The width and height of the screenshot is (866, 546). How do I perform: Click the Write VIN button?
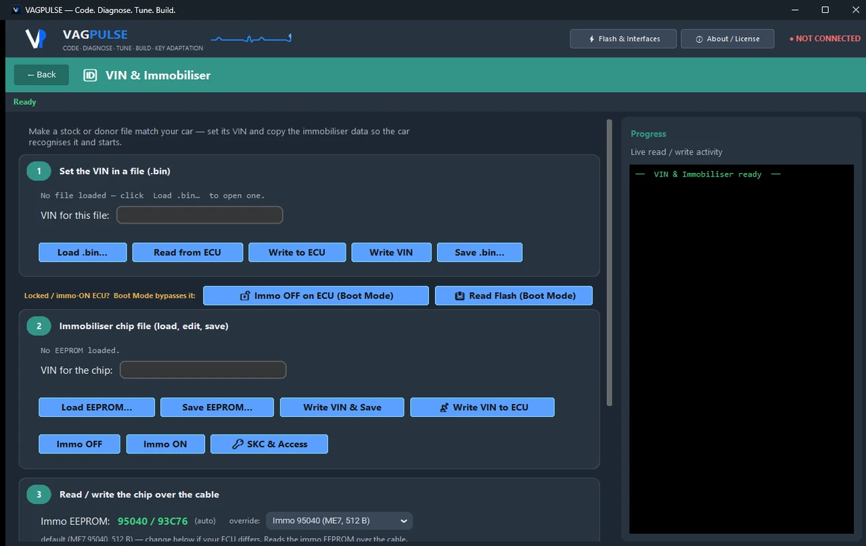tap(391, 252)
